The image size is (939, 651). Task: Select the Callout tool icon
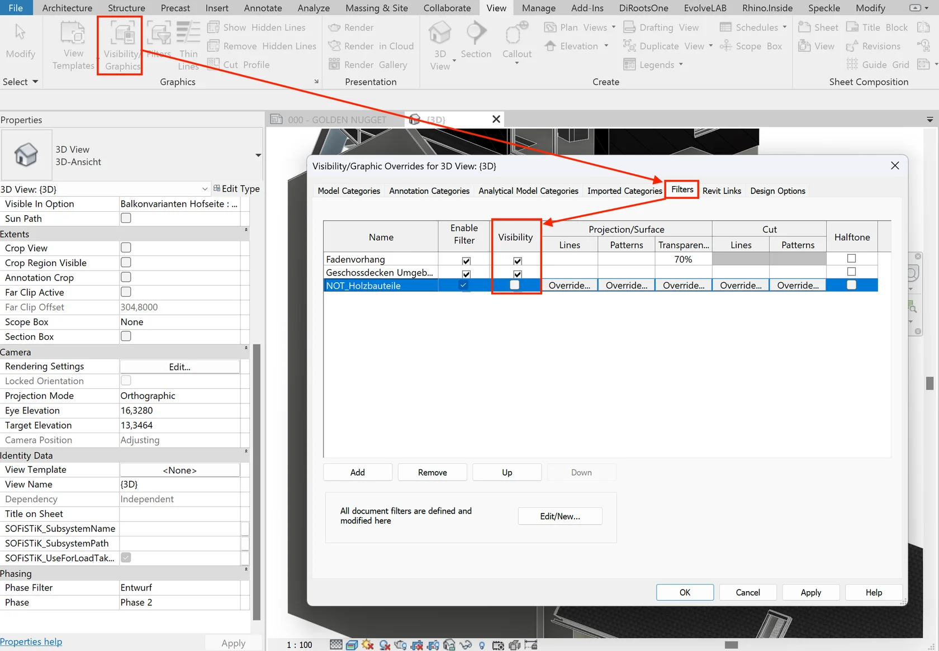(516, 34)
